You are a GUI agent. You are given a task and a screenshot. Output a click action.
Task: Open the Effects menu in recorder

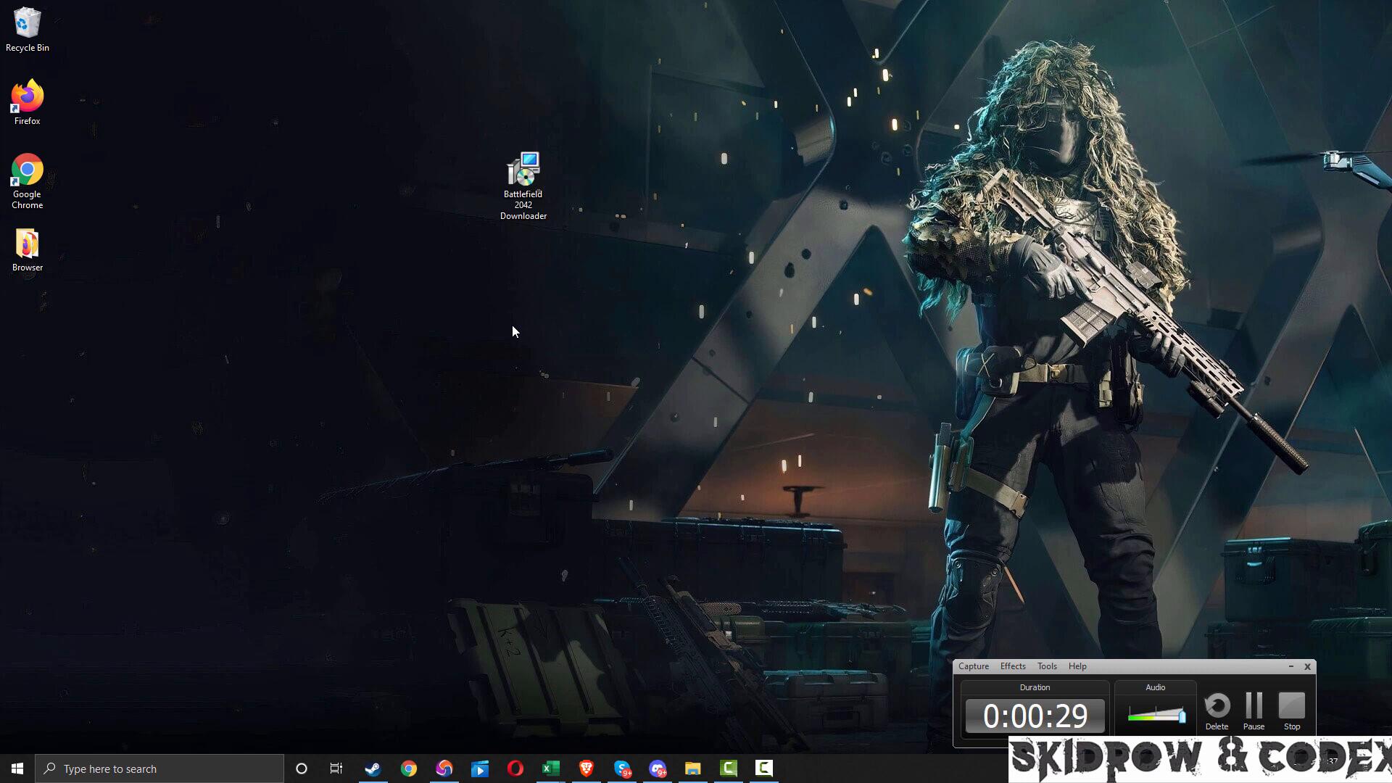[1012, 666]
